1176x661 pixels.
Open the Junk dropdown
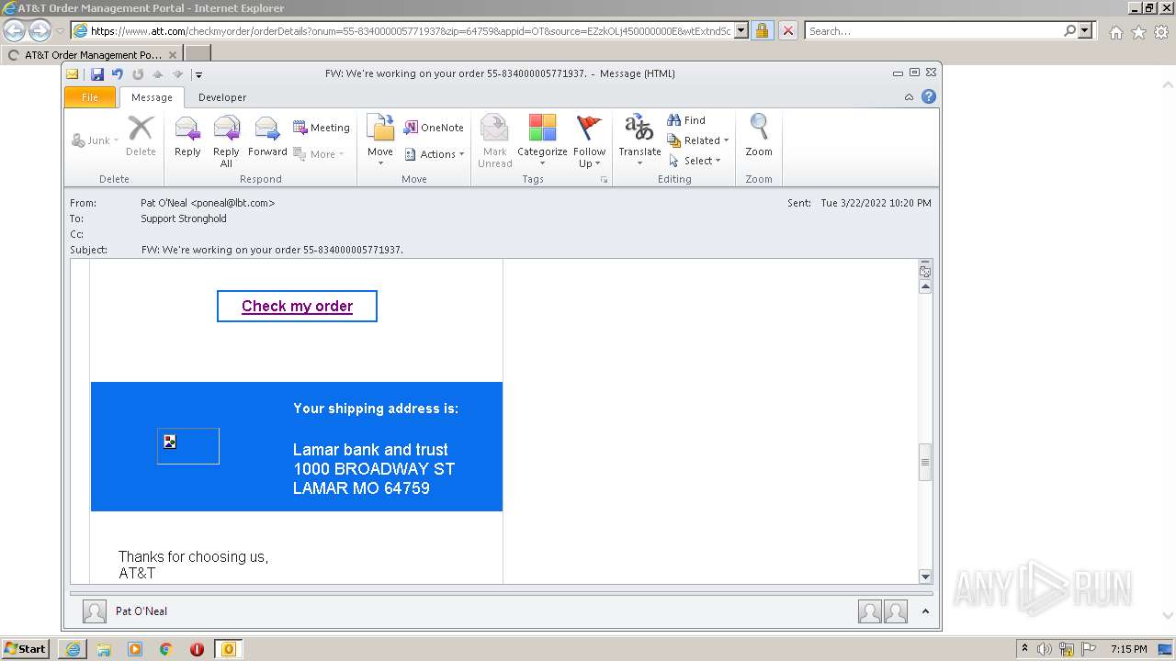[x=96, y=140]
